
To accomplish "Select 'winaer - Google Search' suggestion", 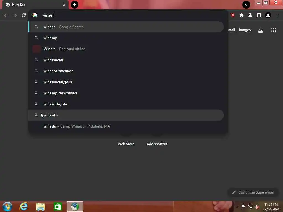I will coord(126,27).
